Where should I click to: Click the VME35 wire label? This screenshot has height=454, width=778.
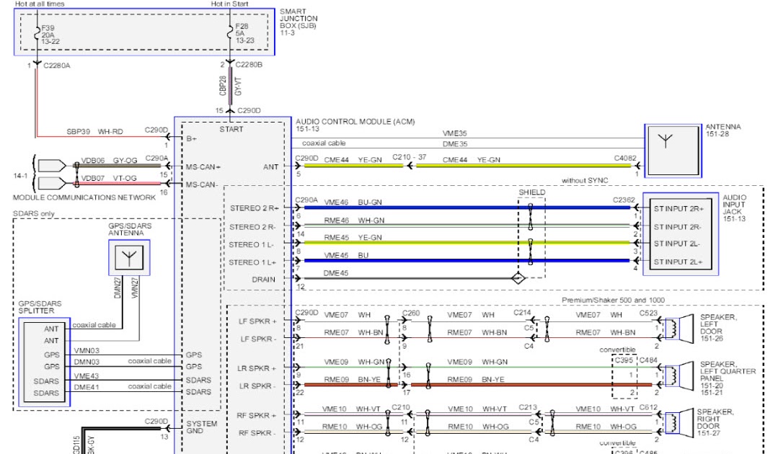(x=454, y=133)
